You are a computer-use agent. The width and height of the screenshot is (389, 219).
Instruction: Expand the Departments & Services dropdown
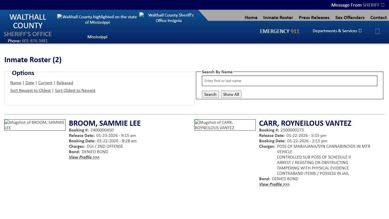tap(337, 31)
